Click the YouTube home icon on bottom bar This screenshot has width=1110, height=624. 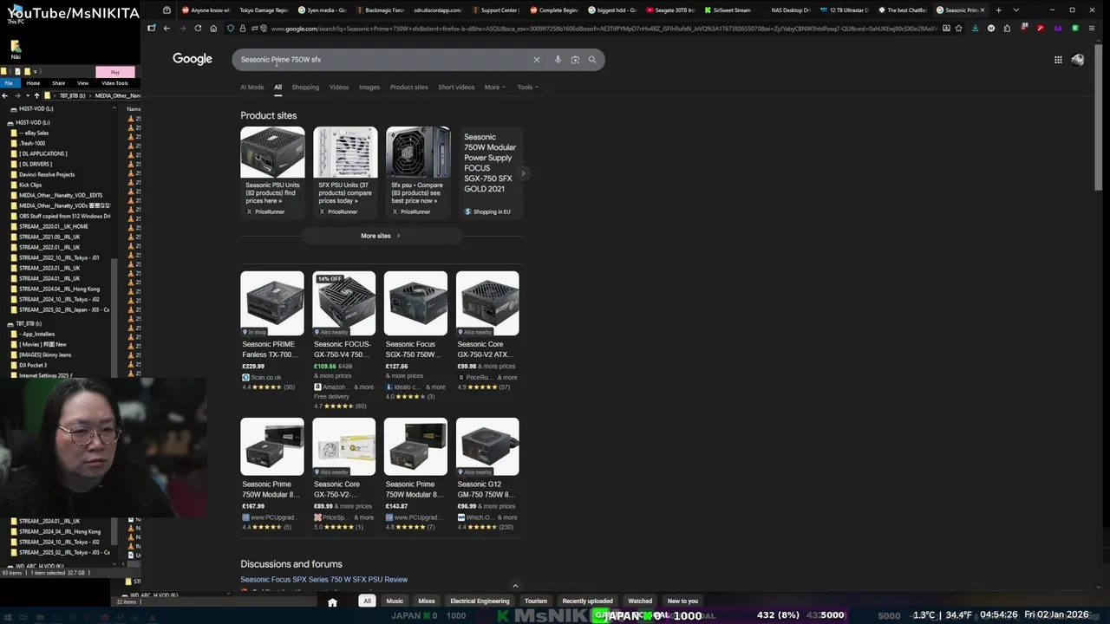click(332, 601)
